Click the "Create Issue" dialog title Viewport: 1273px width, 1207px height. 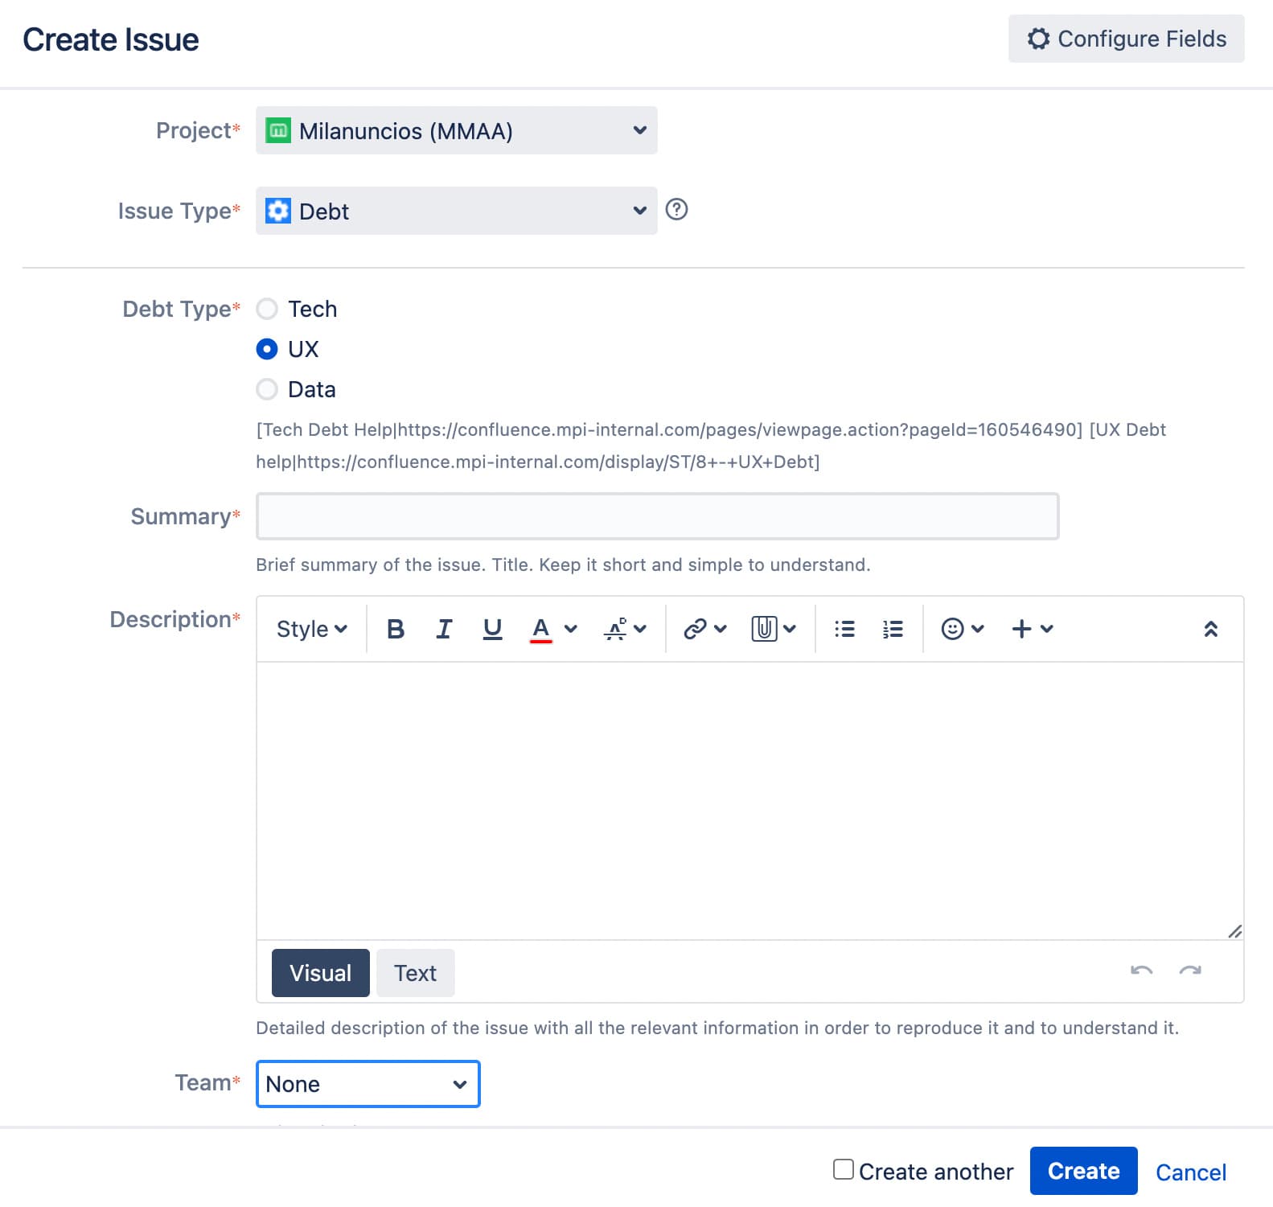tap(111, 39)
